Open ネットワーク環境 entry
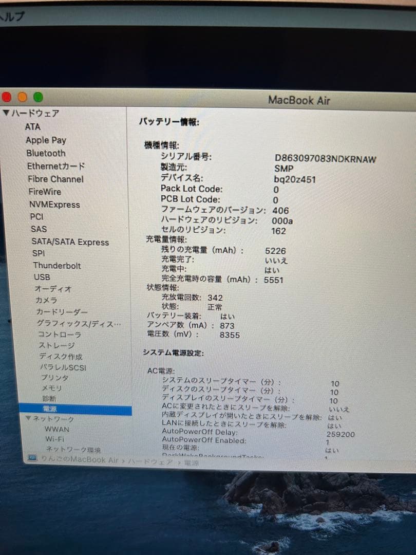This screenshot has height=555, width=416. tap(73, 450)
